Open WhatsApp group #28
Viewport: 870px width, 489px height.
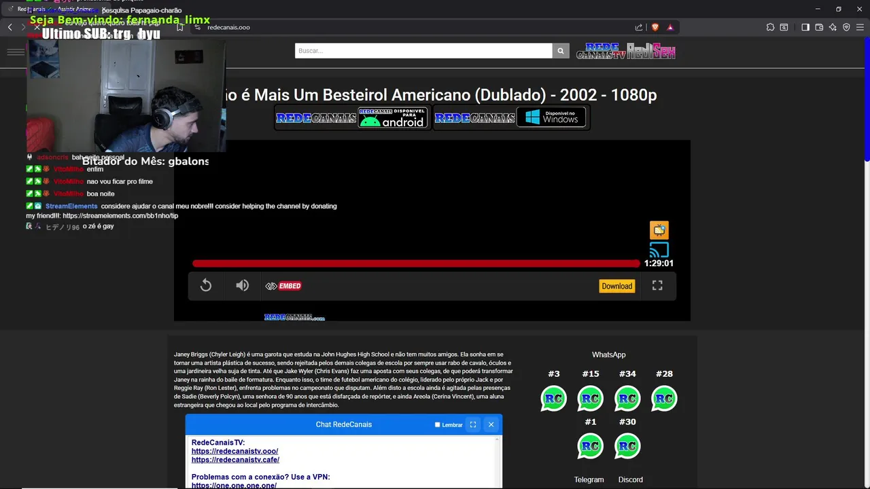pos(664,399)
